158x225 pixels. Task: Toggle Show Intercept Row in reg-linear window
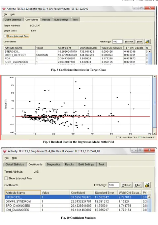pos(6,178)
